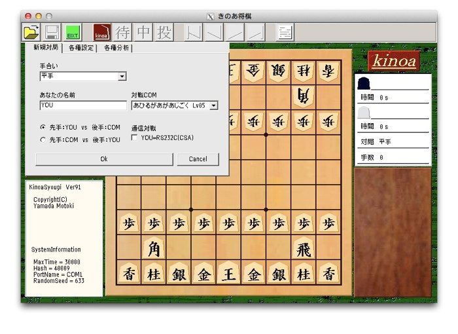Click the SystemInformation heading text
This screenshot has height=334, width=458.
pyautogui.click(x=56, y=250)
